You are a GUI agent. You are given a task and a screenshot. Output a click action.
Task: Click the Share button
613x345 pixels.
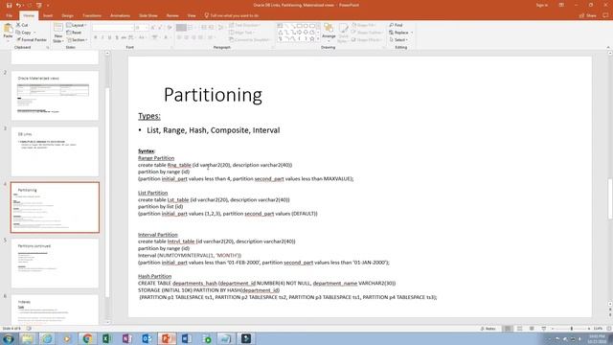pyautogui.click(x=588, y=15)
